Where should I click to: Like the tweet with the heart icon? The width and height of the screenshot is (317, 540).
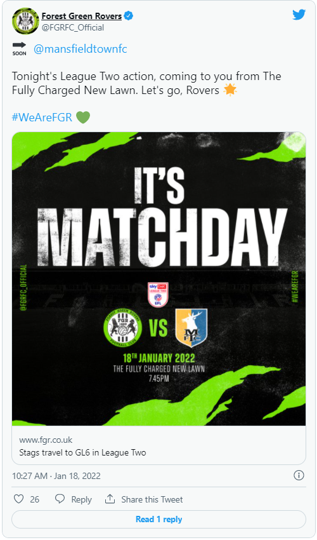(x=18, y=499)
